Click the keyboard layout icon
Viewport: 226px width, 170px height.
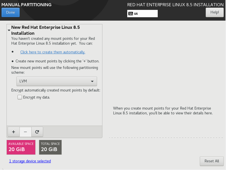[131, 14]
